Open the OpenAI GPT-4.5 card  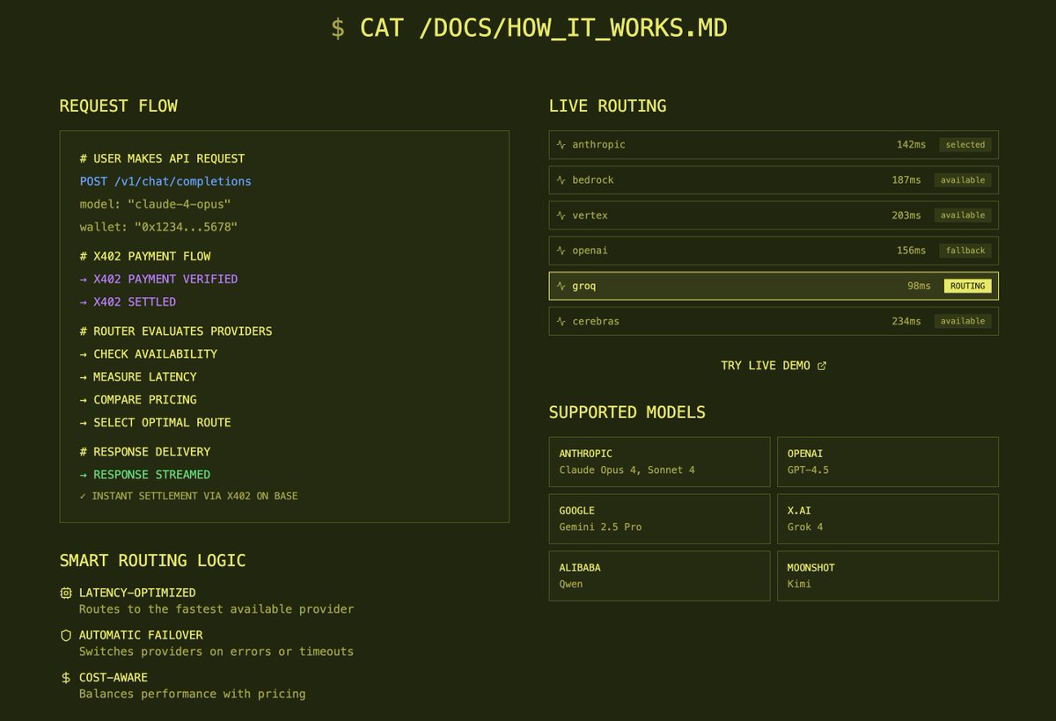pyautogui.click(x=888, y=462)
